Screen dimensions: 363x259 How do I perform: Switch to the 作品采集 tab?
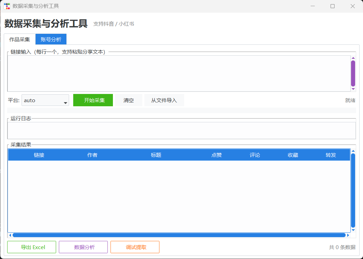click(x=20, y=39)
